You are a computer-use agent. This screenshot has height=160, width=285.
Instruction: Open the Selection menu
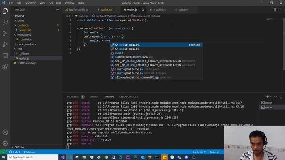point(30,3)
